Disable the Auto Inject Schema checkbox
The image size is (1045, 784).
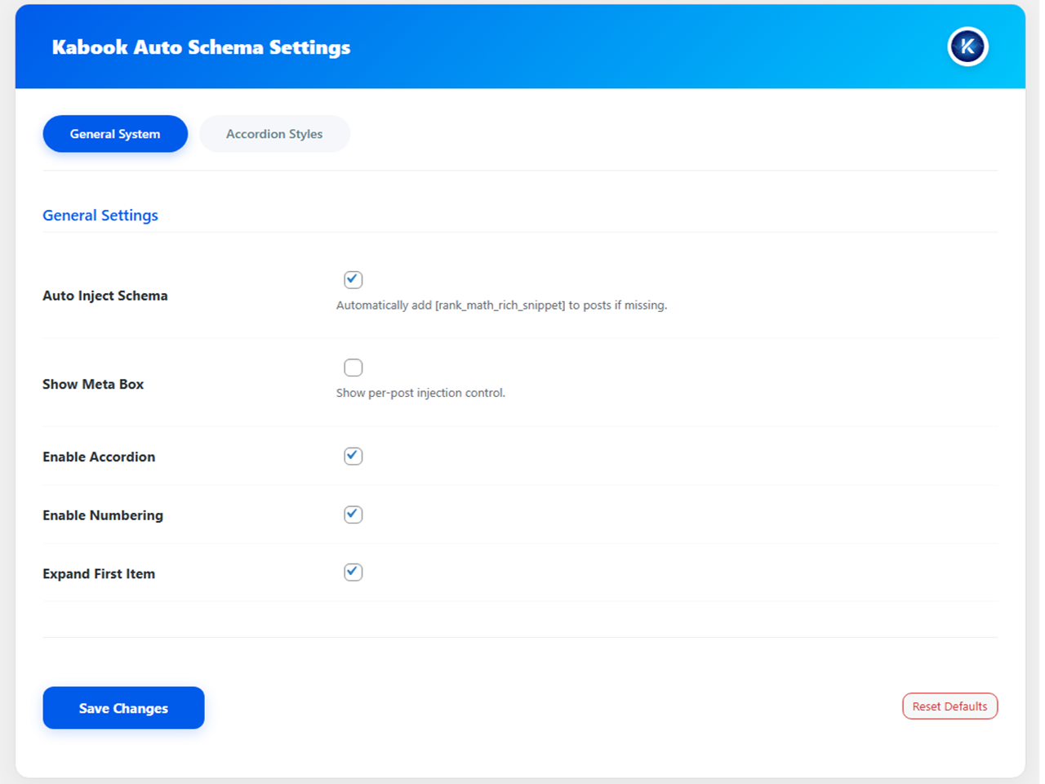[353, 279]
